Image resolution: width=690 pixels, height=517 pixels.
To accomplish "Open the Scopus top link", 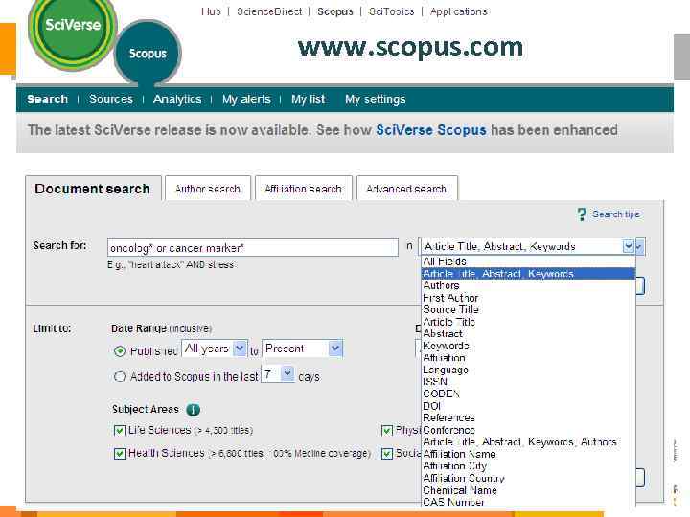I will click(335, 11).
